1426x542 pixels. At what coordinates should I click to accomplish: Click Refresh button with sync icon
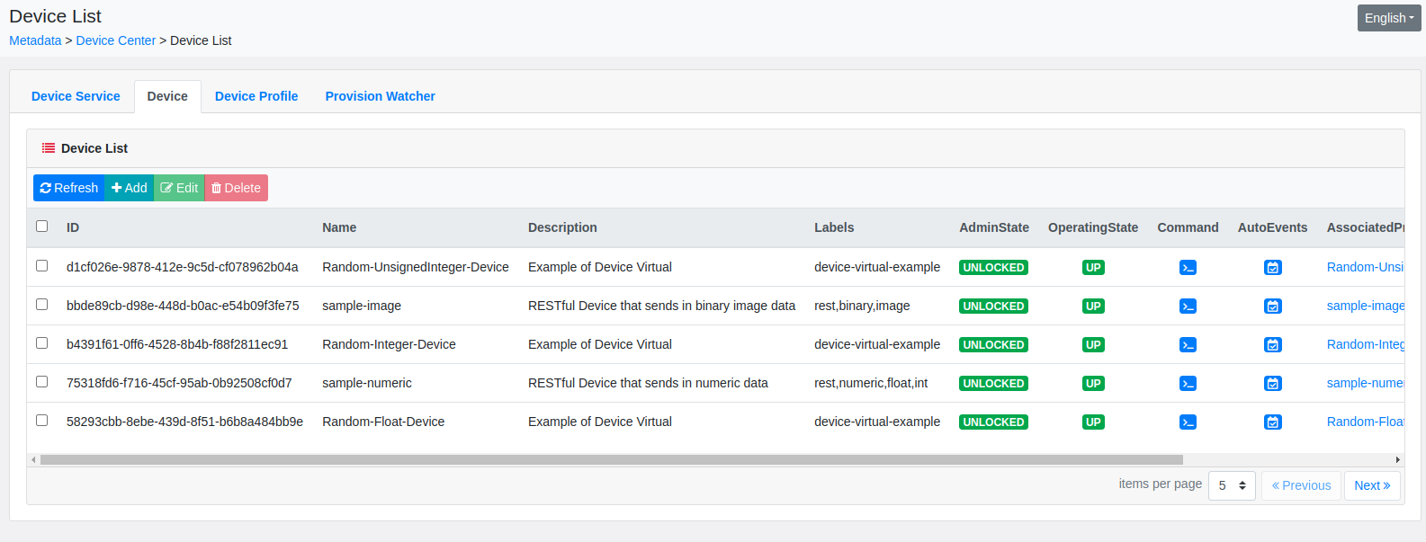click(69, 188)
